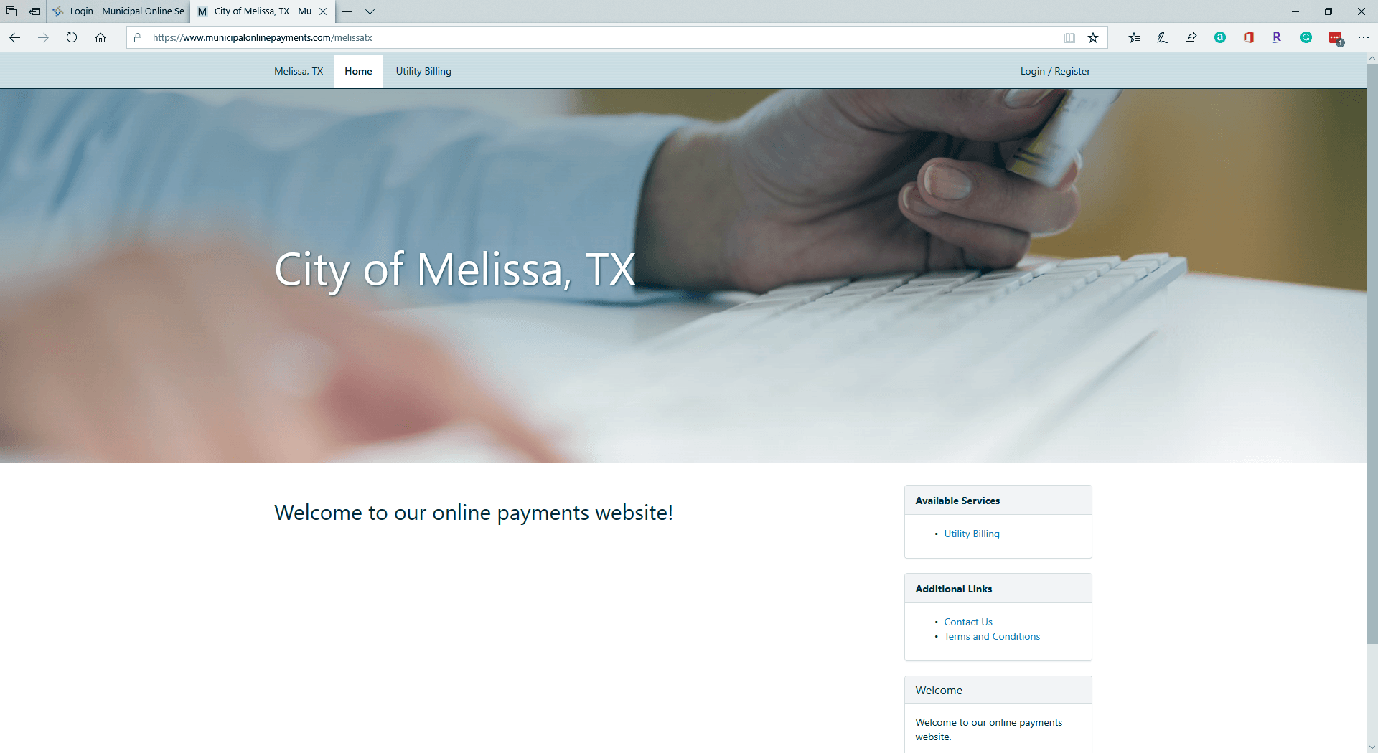
Task: Click the address bar URL field
Action: [603, 38]
